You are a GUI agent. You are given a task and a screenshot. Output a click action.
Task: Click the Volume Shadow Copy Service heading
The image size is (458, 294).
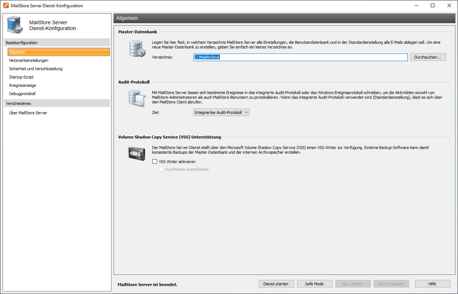[170, 137]
